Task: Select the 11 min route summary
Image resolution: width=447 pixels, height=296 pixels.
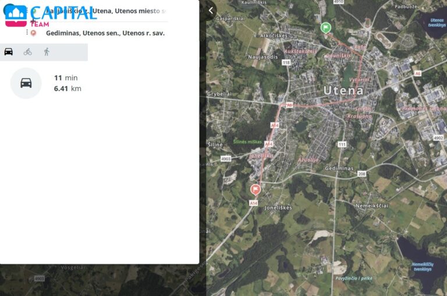Action: click(x=66, y=78)
